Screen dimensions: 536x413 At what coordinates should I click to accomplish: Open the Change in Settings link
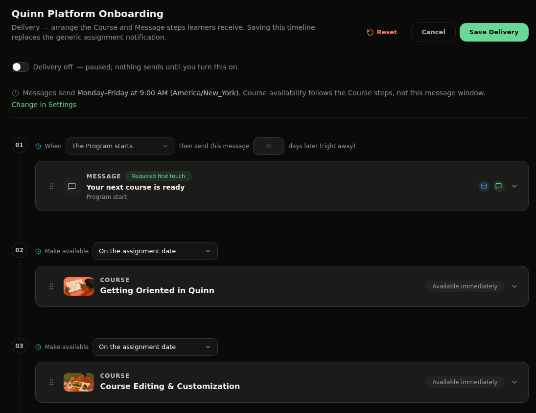point(44,105)
